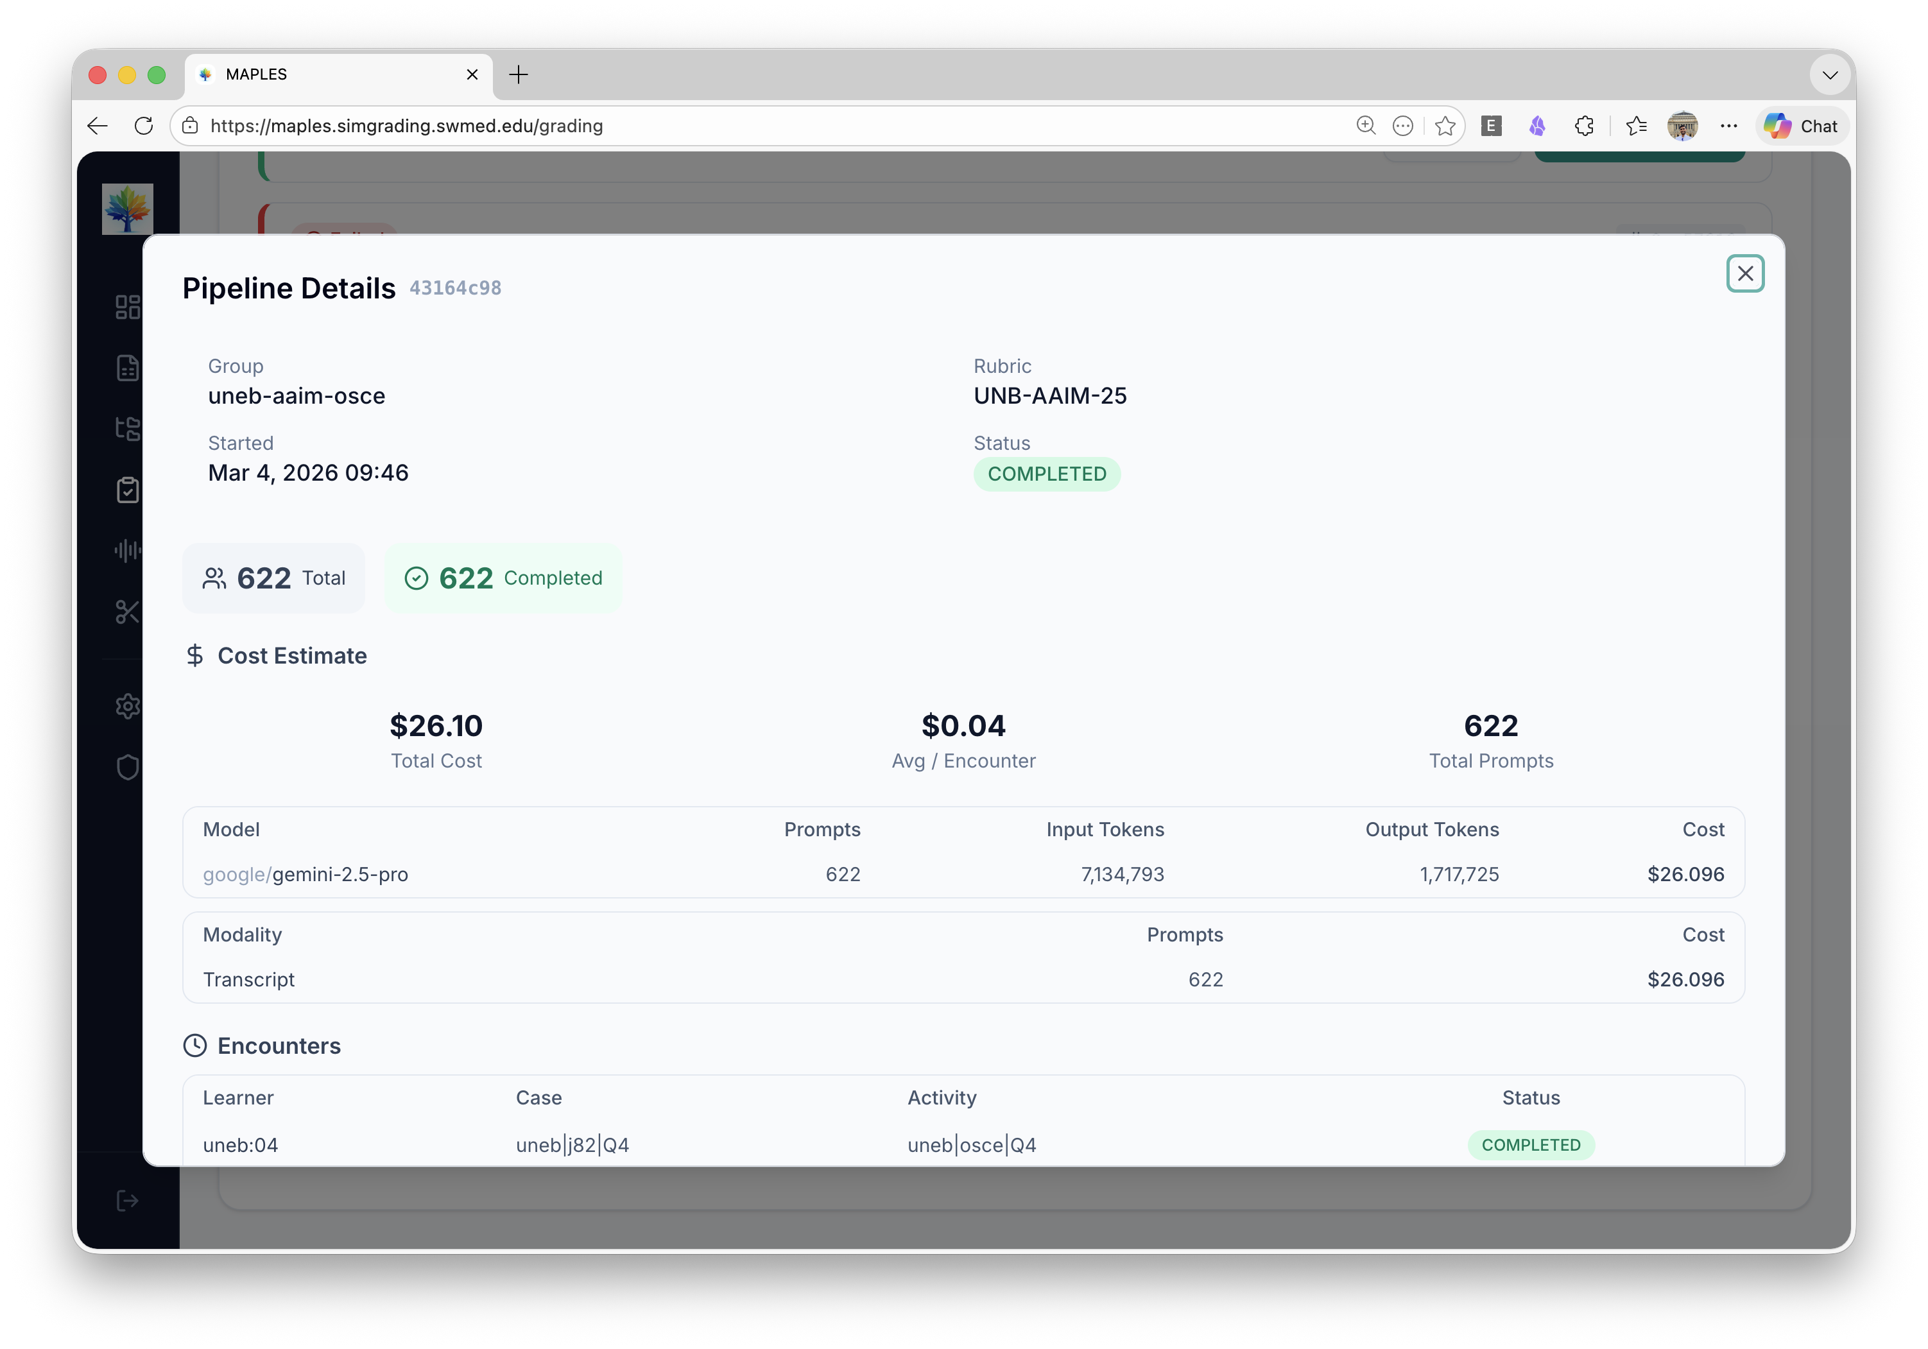Open a new browser tab
This screenshot has height=1349, width=1928.
[x=519, y=74]
